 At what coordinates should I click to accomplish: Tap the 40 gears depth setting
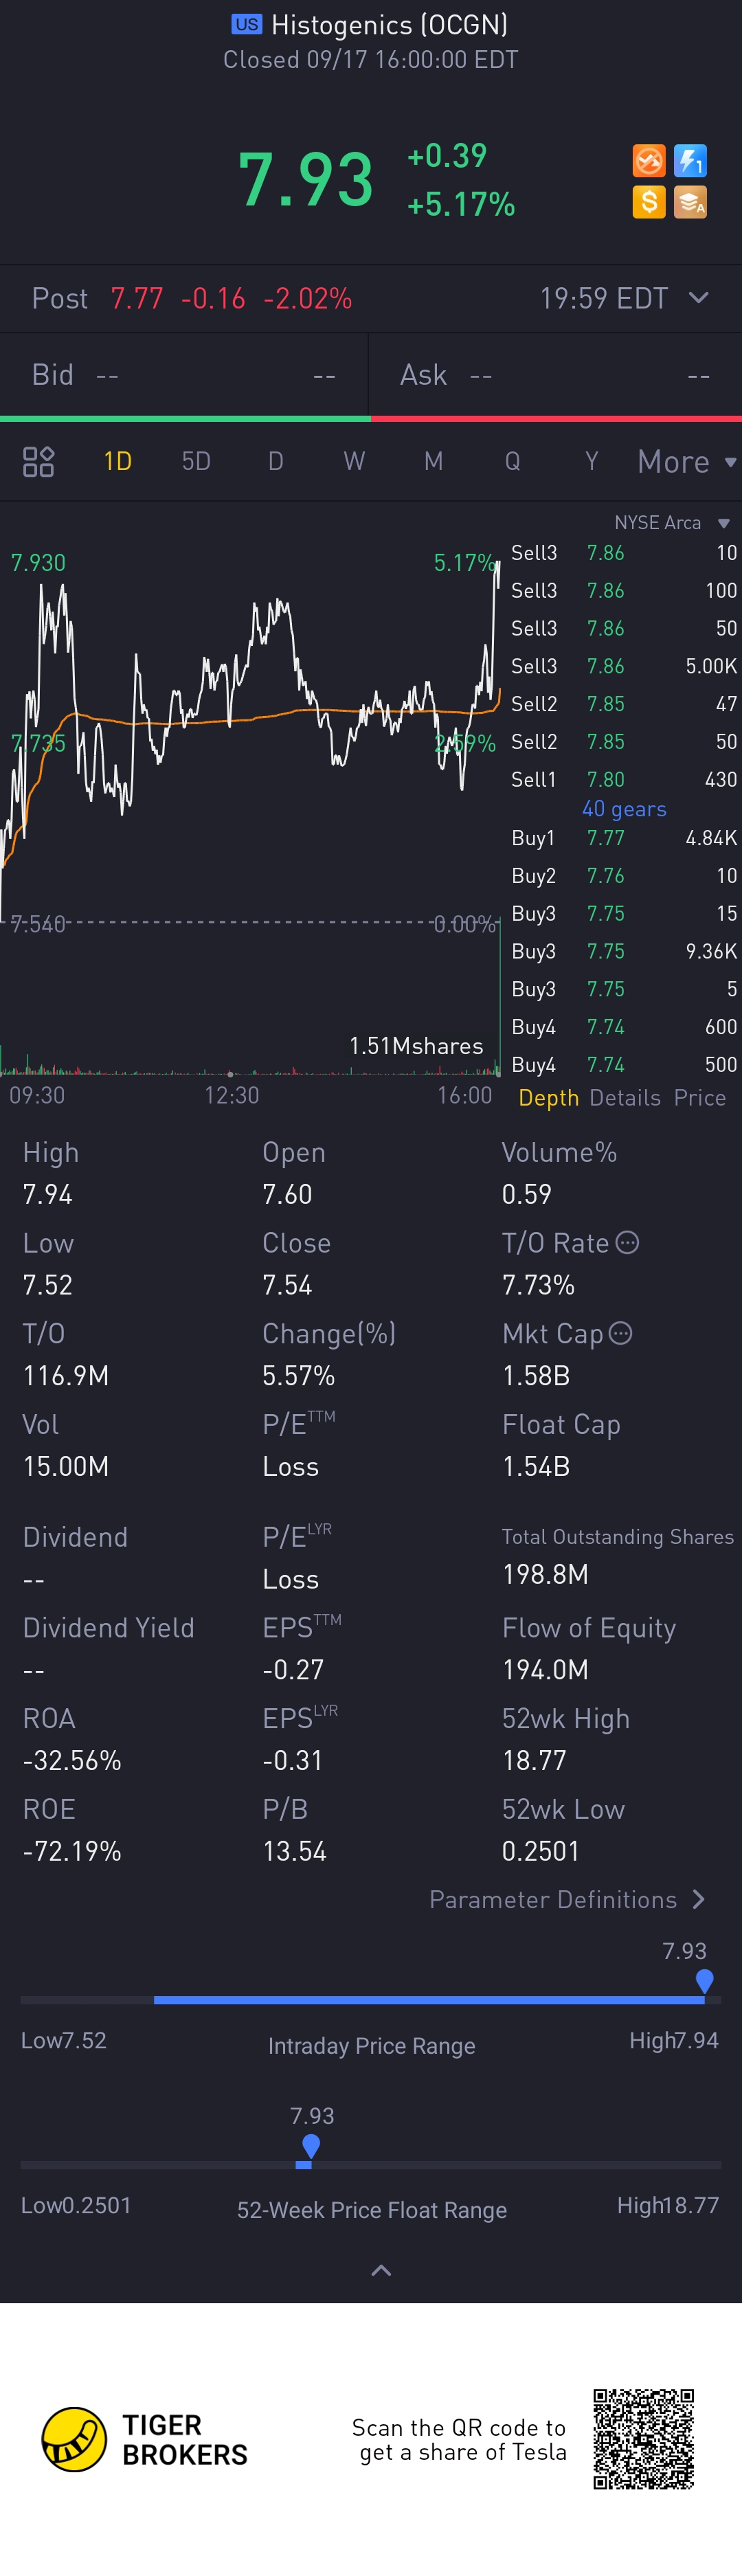624,809
